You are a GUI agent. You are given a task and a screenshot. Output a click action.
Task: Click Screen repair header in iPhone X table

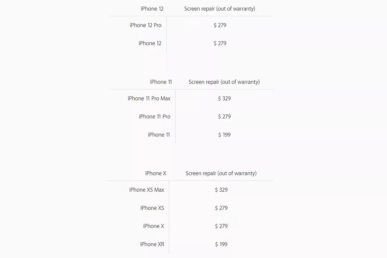point(221,173)
